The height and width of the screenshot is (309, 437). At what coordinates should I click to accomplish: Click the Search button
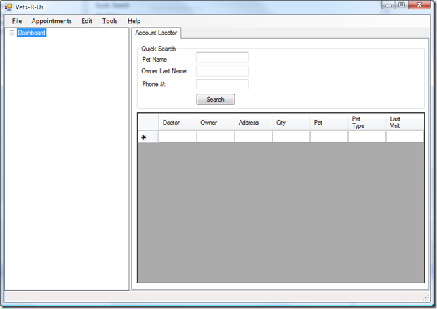pyautogui.click(x=216, y=100)
